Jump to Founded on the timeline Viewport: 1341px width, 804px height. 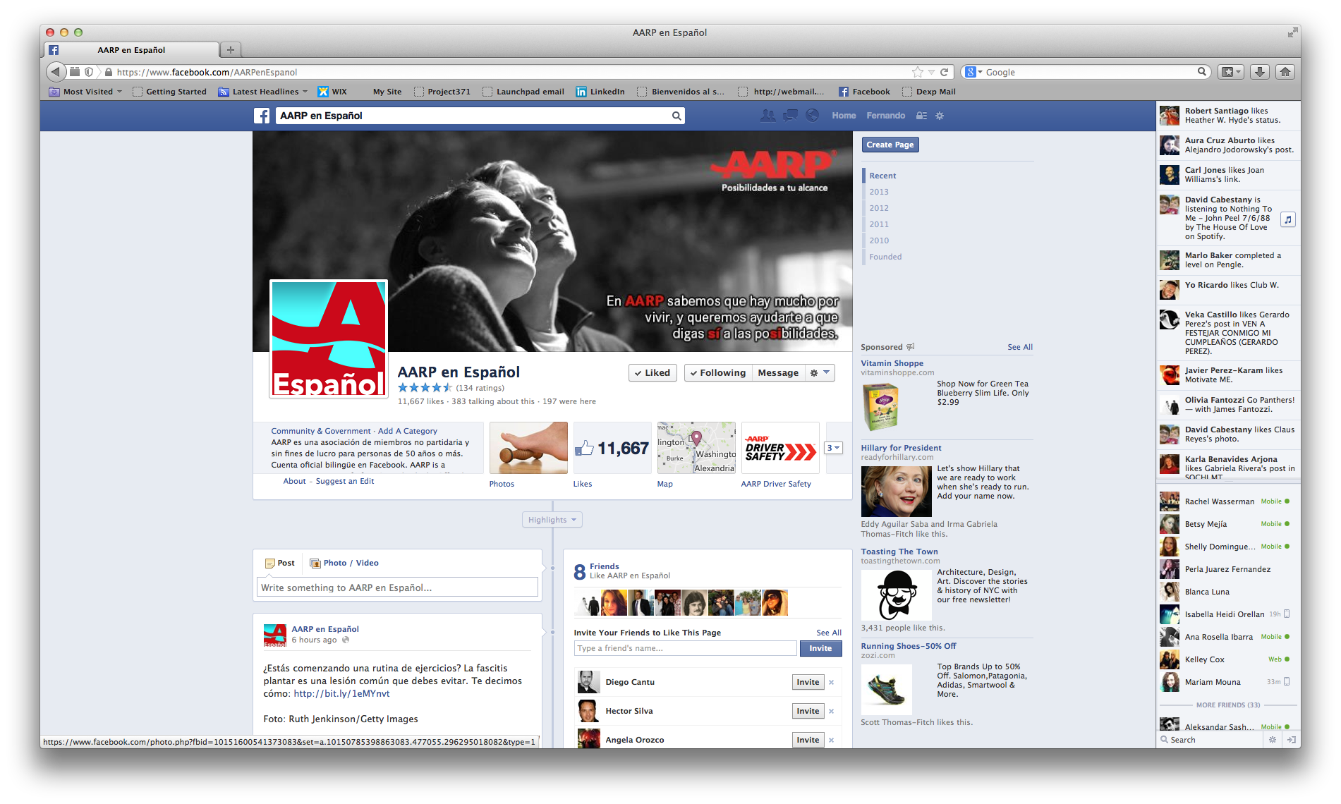885,257
